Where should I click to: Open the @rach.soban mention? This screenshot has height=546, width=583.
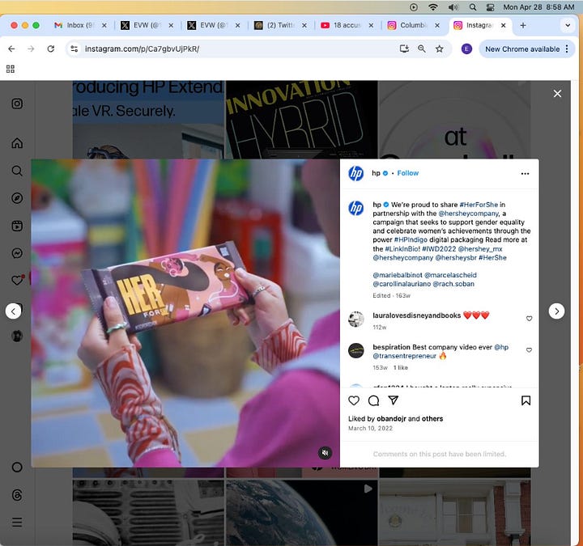coord(453,284)
